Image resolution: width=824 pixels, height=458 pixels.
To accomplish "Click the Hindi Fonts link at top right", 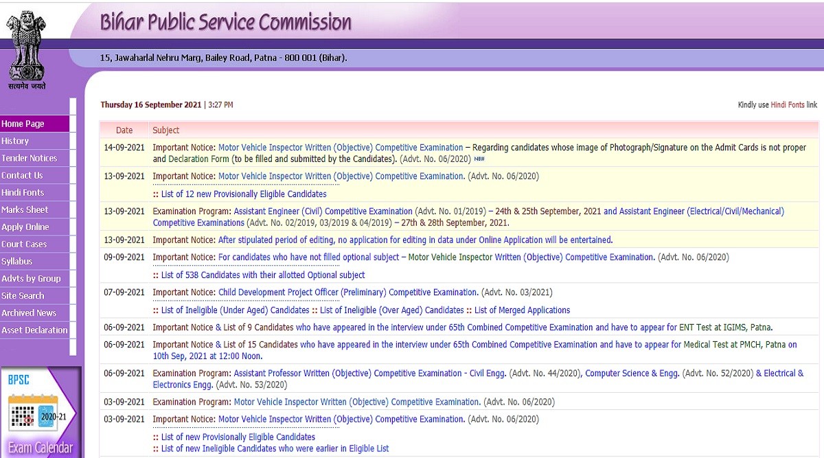I will 787,105.
